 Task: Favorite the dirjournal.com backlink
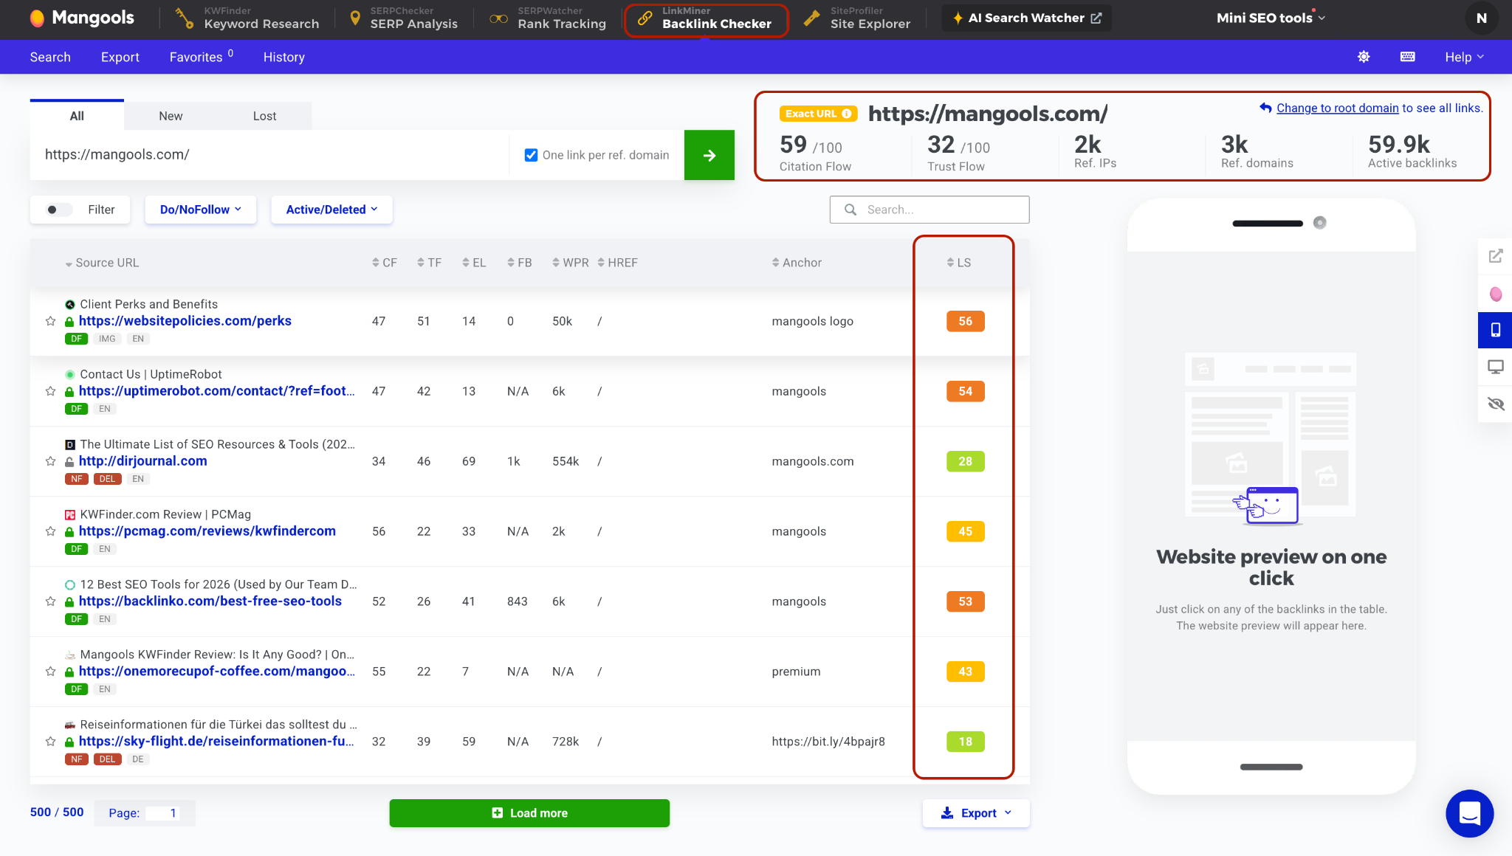[50, 461]
